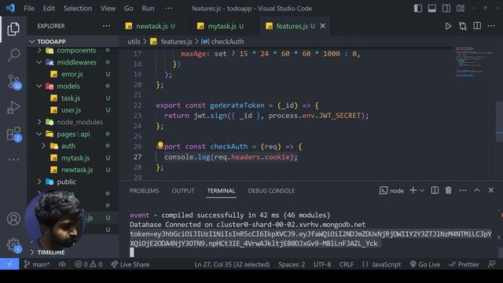Screen dimensions: 503x283
Task: Click the Explorer panel more actions ellipsis
Action: (x=106, y=26)
